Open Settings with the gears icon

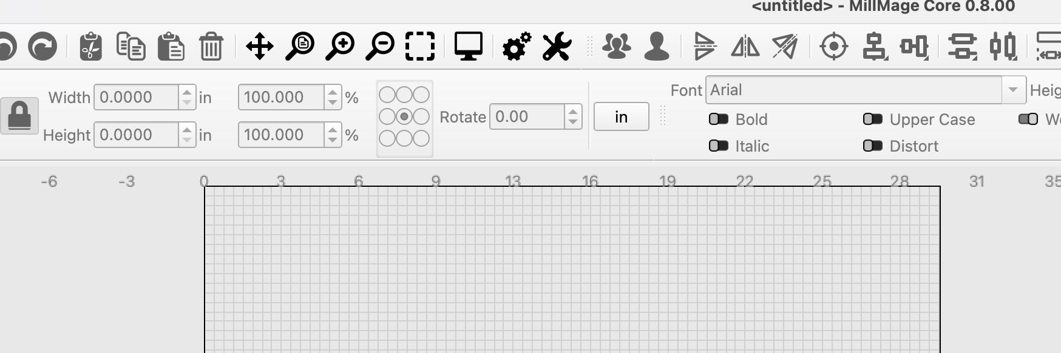[x=516, y=47]
